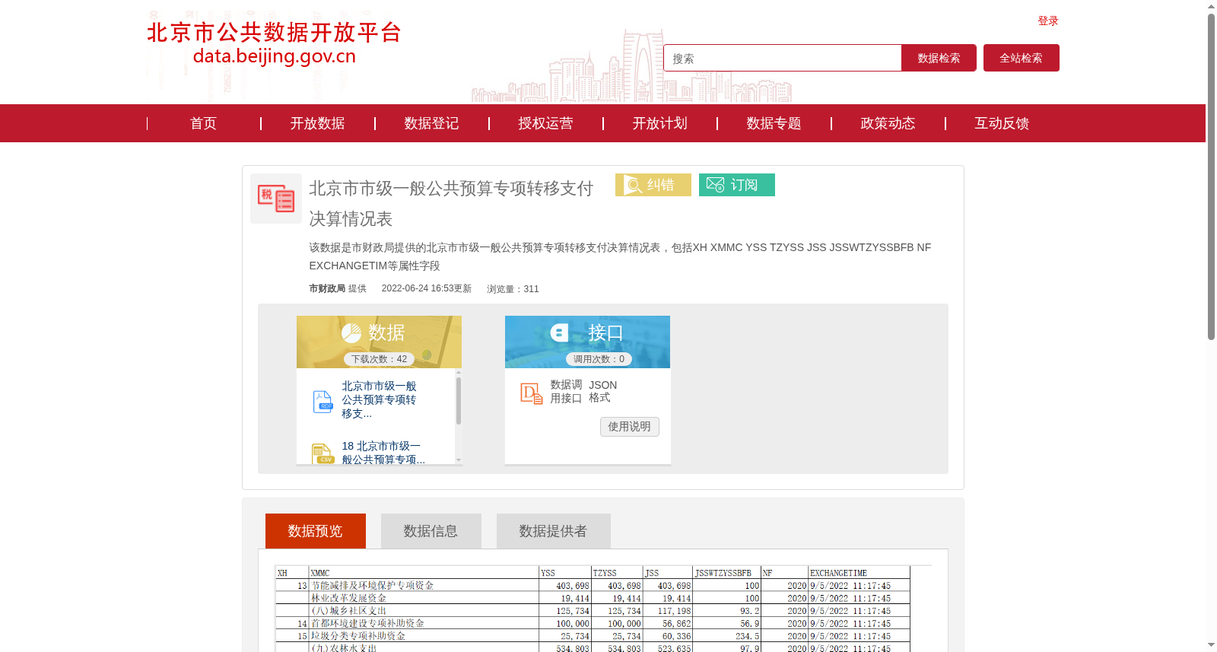Click the Beijing open data platform logo

pos(274,43)
